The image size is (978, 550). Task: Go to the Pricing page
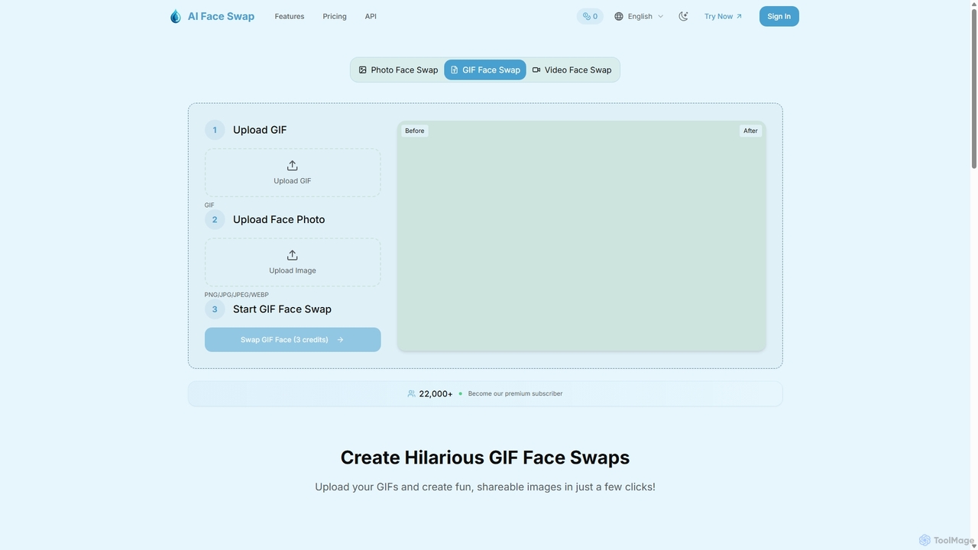(x=335, y=16)
